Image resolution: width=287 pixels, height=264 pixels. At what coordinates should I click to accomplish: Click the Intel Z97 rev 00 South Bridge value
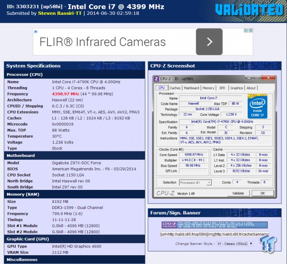click(67, 187)
